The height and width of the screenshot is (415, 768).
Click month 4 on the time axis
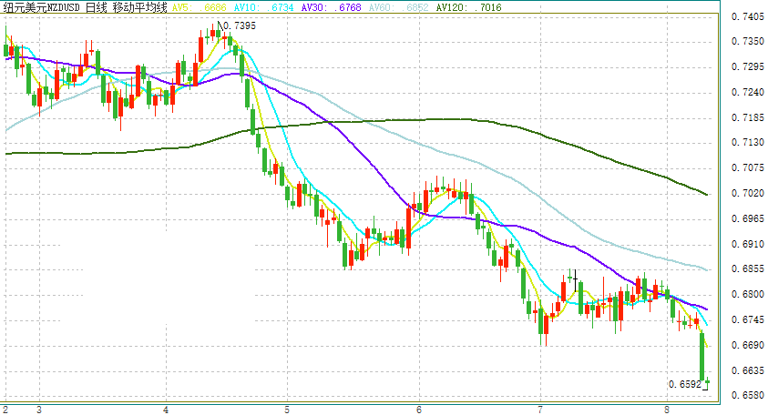point(166,409)
